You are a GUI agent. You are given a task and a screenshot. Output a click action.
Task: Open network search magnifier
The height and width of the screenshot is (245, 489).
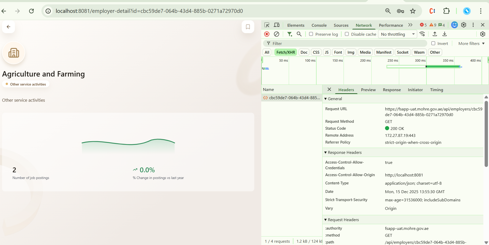coord(299,34)
